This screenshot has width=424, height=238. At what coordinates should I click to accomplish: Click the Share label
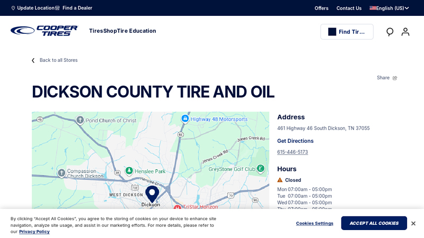point(383,78)
